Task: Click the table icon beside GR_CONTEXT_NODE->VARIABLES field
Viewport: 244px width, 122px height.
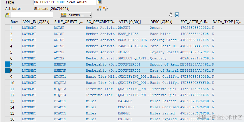Action: click(x=99, y=2)
